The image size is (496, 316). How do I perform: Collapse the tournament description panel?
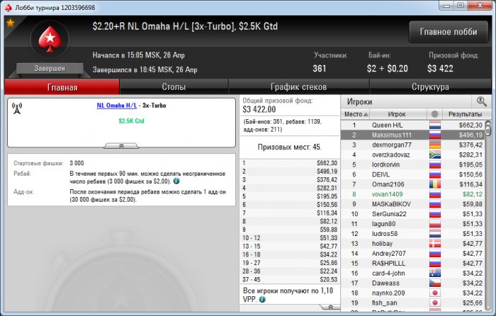pos(121,145)
